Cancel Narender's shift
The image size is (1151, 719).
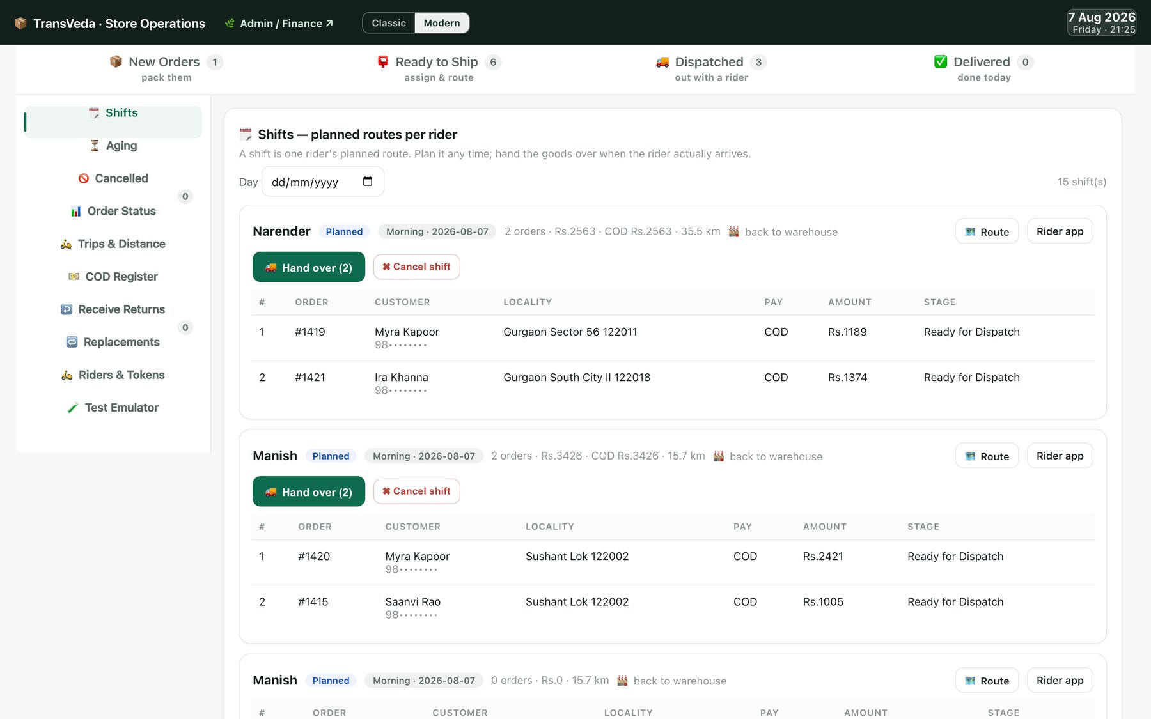pyautogui.click(x=416, y=267)
